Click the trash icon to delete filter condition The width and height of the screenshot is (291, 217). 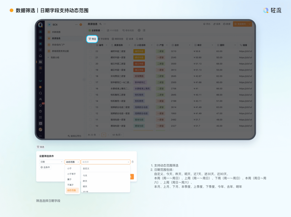[x=133, y=162]
